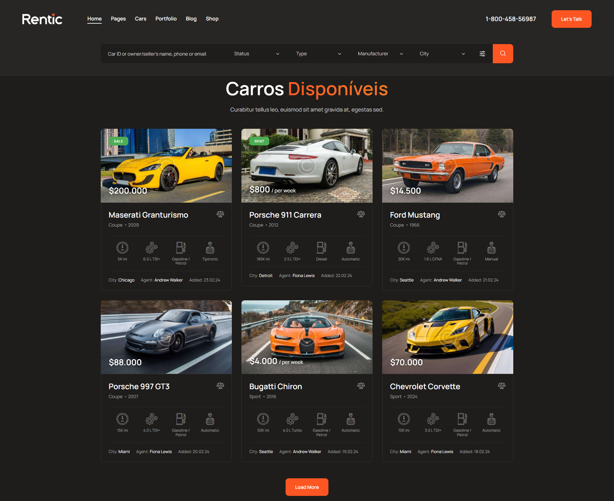Viewport: 614px width, 501px height.
Task: Click the Load More button
Action: [x=307, y=487]
